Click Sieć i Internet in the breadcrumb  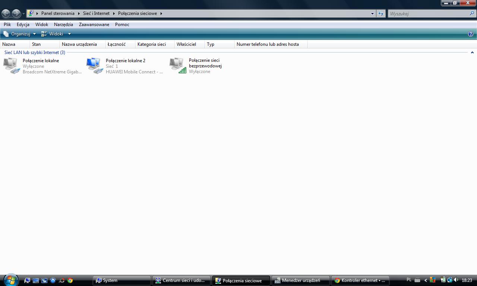pos(96,13)
